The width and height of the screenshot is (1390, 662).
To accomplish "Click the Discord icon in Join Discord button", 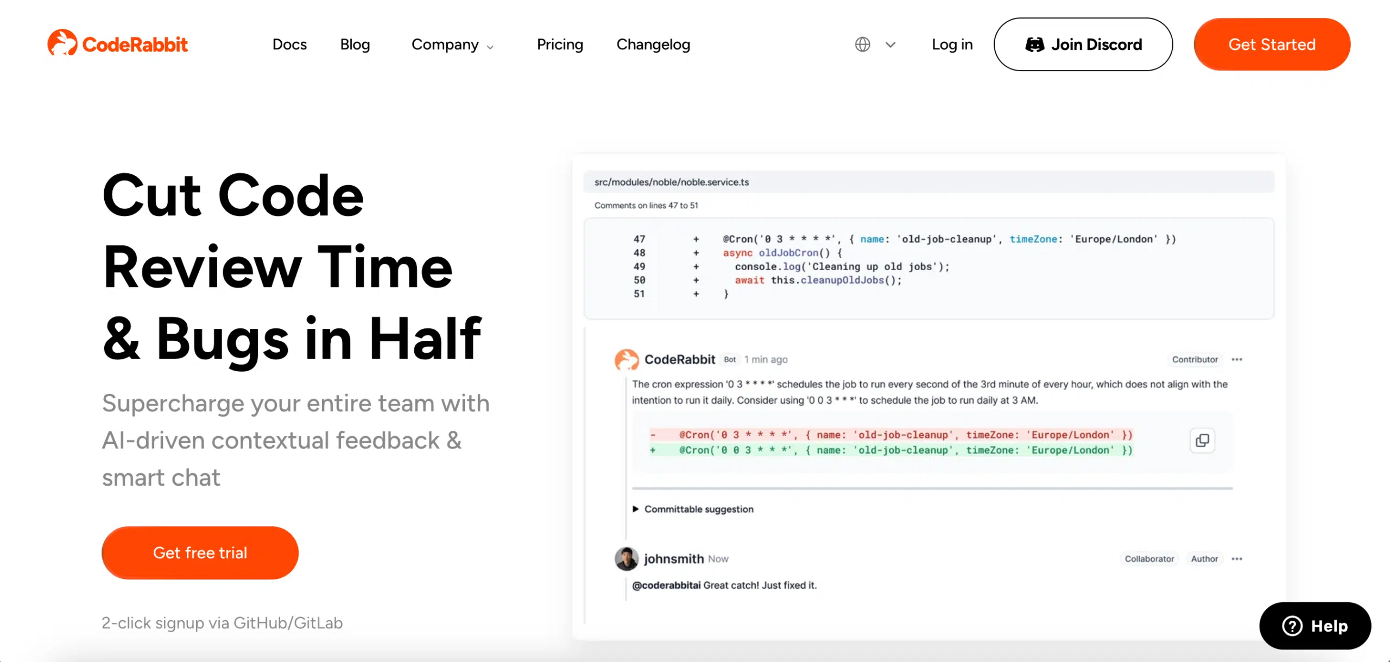I will [x=1031, y=43].
